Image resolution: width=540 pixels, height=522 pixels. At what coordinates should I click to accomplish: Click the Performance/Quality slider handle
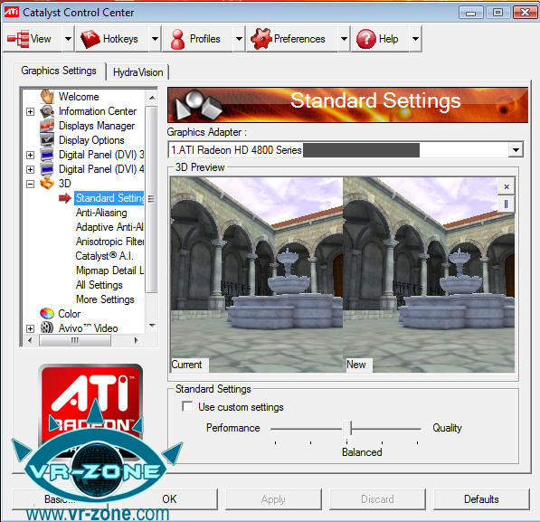click(x=348, y=428)
